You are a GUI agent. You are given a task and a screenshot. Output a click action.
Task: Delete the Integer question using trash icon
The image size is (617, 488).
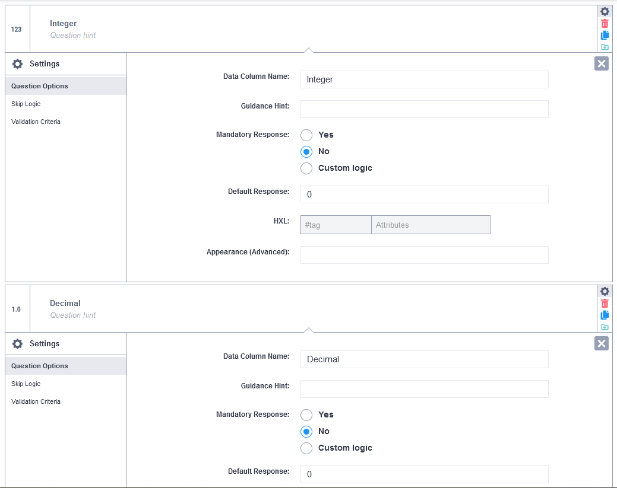pos(605,24)
